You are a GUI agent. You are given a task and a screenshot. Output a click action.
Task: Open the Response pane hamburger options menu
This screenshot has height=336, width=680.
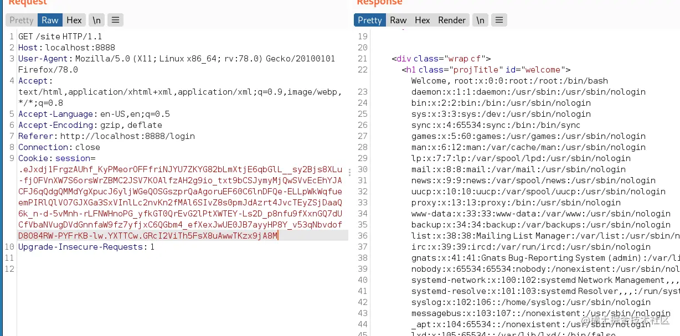(499, 20)
